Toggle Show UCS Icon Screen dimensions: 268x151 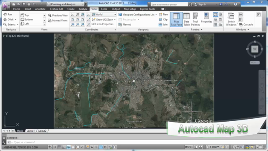coord(104,20)
